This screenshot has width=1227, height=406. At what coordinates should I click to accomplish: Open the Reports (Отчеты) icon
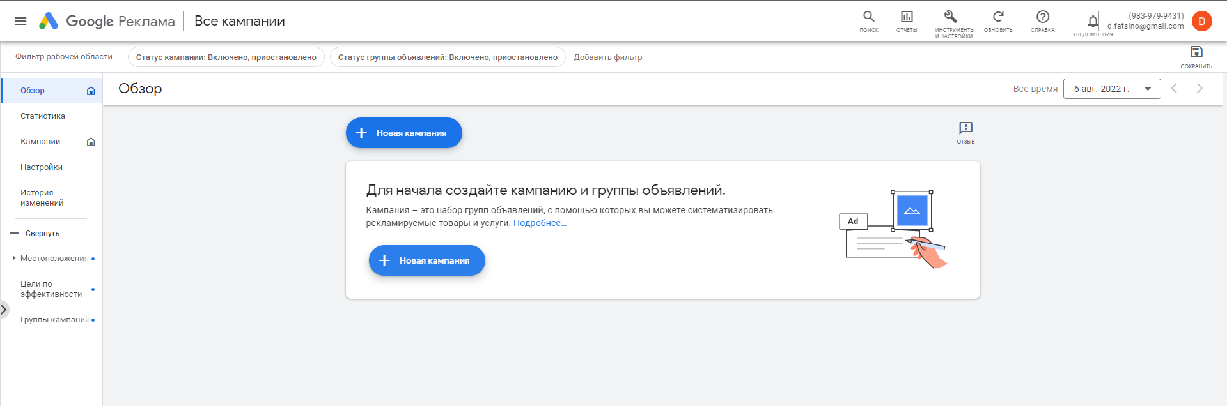point(906,17)
